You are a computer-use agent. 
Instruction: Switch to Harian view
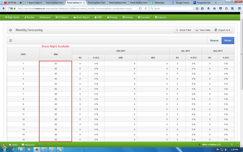[228, 40]
